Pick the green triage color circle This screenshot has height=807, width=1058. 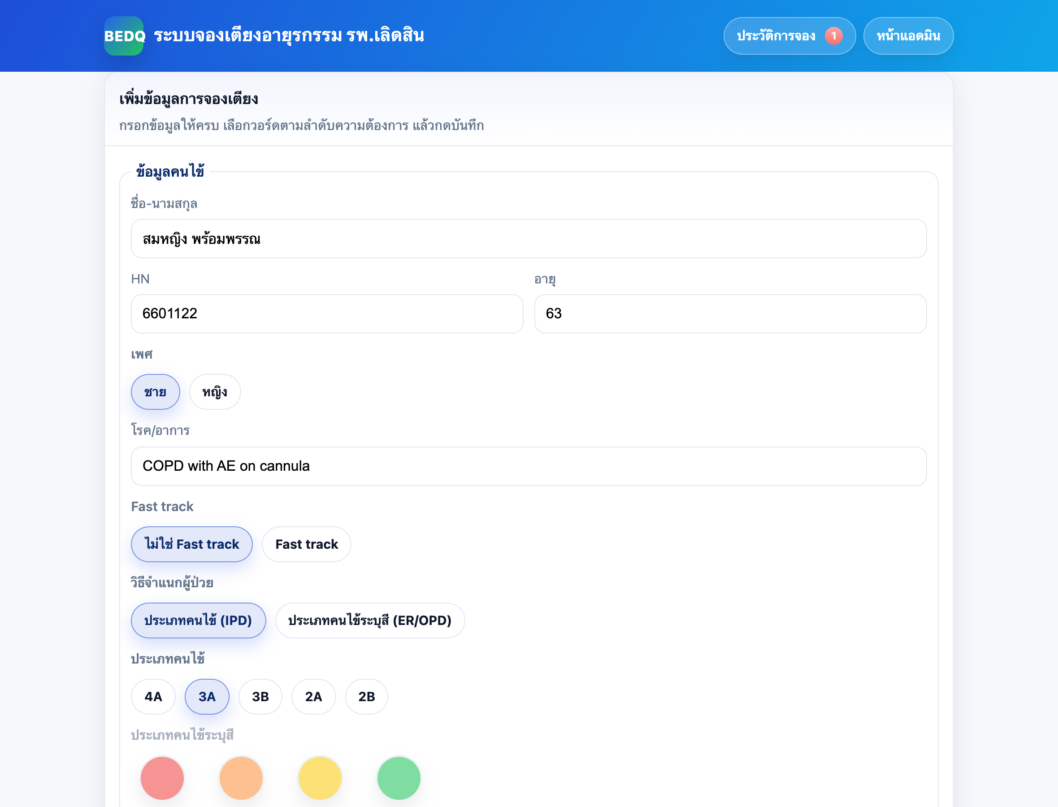[399, 778]
